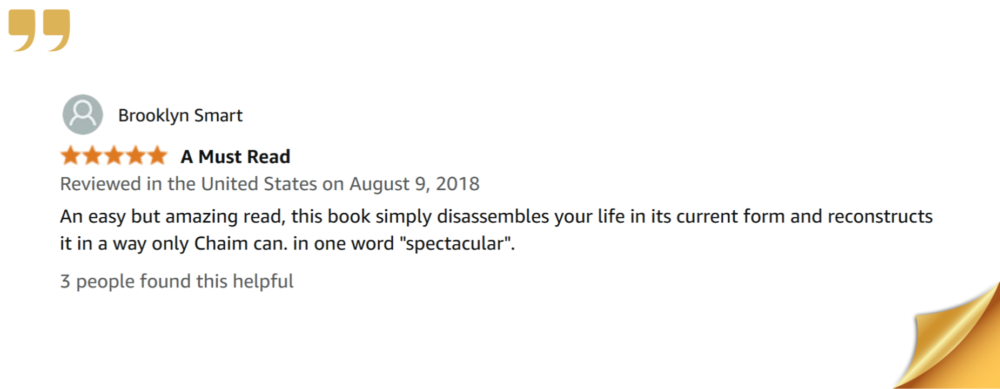This screenshot has height=389, width=1000.
Task: Click the right gold quote mark
Action: click(57, 30)
